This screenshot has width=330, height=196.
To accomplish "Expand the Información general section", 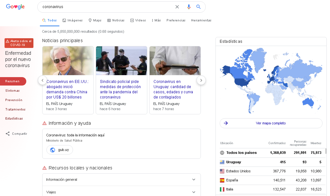I will (194, 179).
